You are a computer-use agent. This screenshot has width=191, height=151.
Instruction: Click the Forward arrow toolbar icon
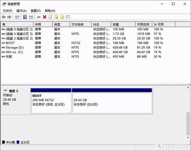(9, 17)
